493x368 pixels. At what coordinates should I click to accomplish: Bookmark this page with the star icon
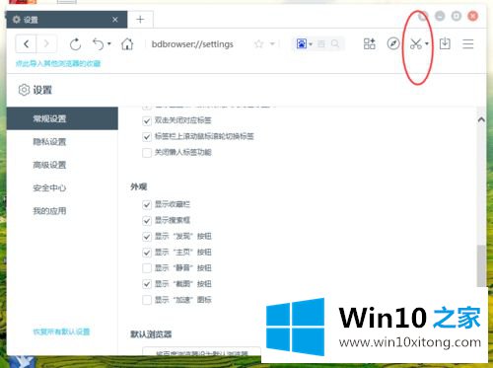click(x=259, y=43)
